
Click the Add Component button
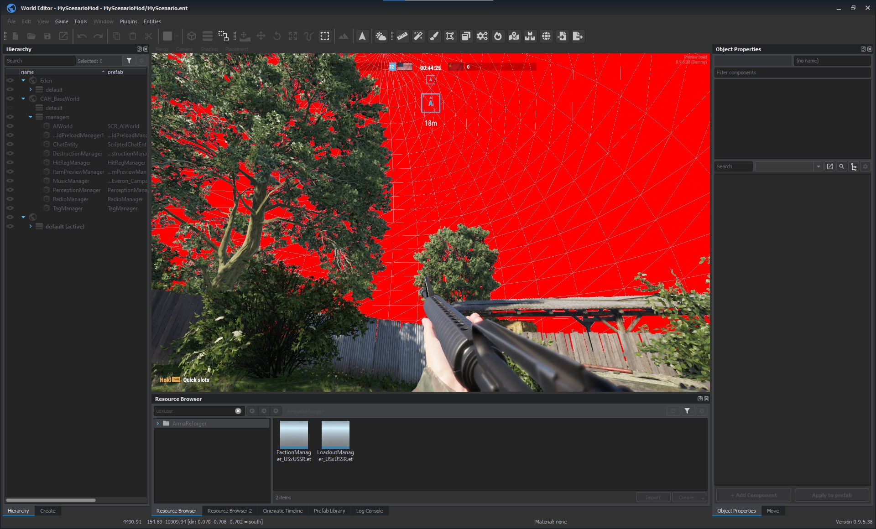tap(753, 495)
